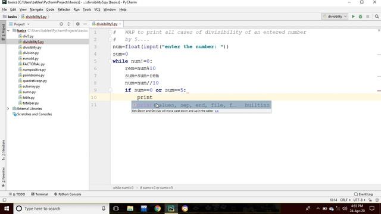
Task: Select evnodd.py in project tree
Action: tap(30, 58)
